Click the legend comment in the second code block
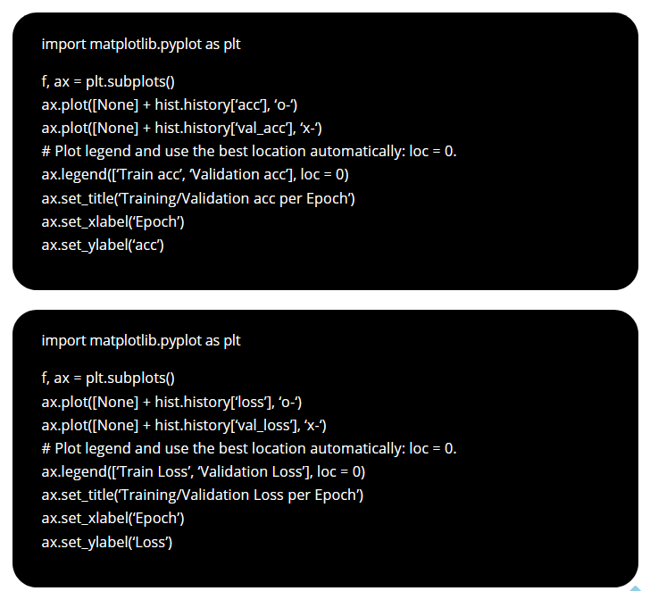 (249, 448)
